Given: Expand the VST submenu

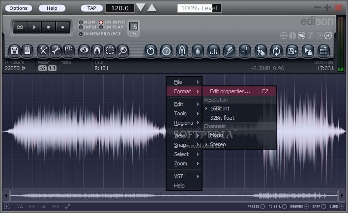Looking at the screenshot, I should 184,176.
